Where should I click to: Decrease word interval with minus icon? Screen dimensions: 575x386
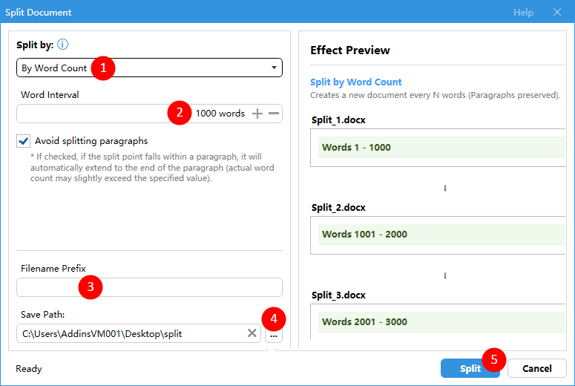tap(274, 114)
